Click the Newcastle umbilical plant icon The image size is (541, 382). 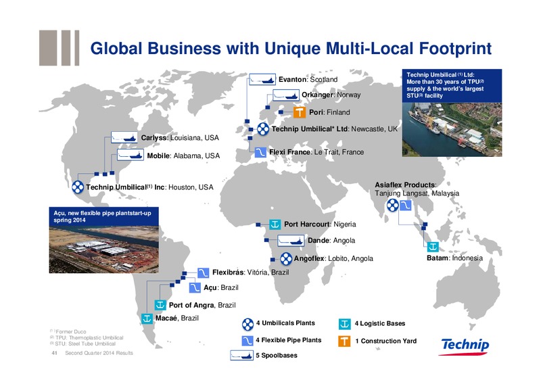pos(263,129)
